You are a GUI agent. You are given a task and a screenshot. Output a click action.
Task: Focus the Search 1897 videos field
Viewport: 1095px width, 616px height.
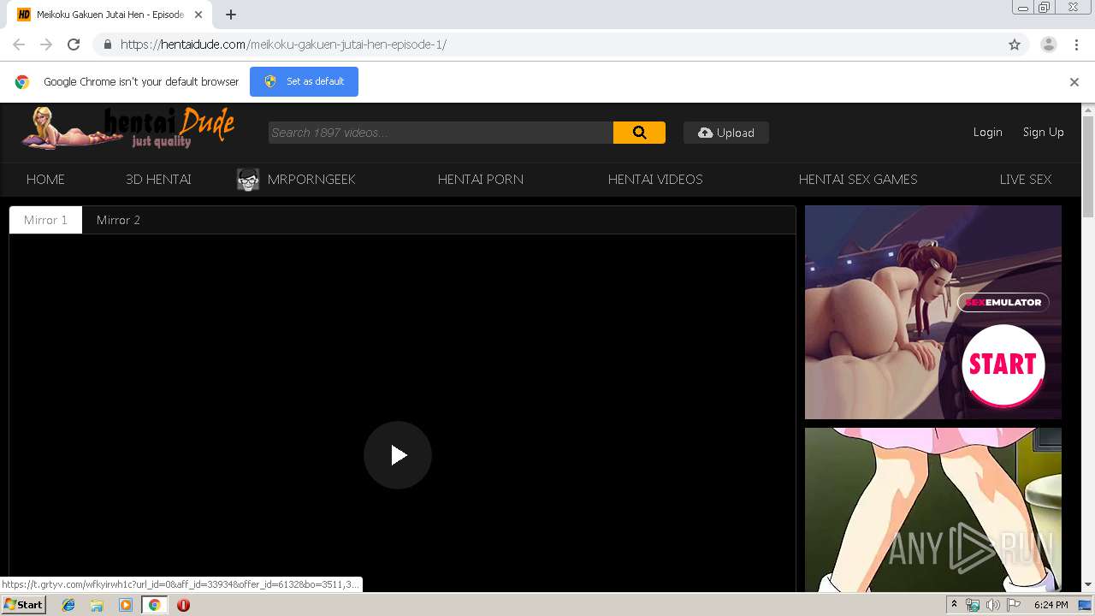[x=441, y=133]
